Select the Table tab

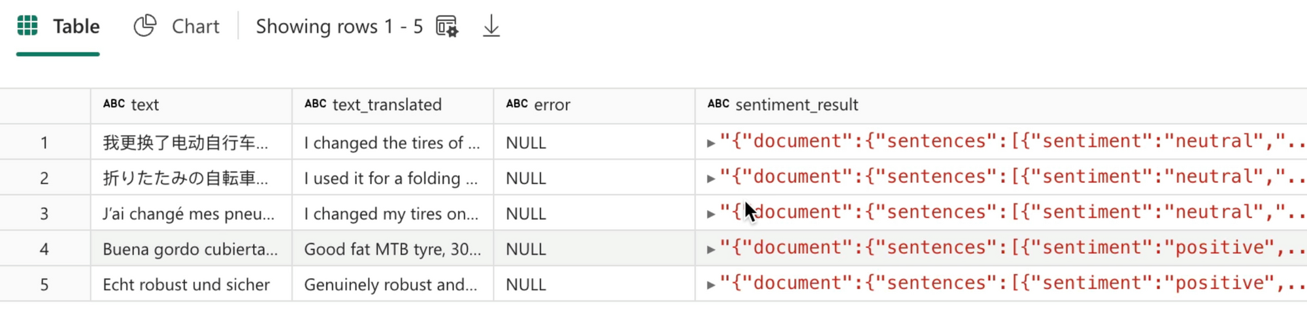click(x=76, y=27)
